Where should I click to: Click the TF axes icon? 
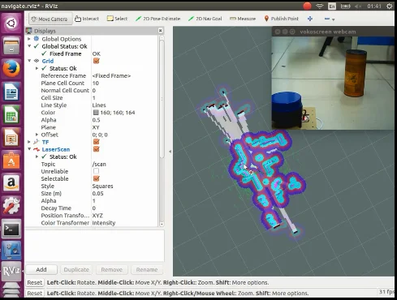37,142
